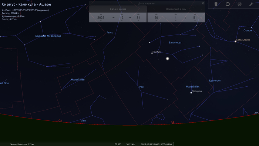259x146 pixels.
Task: Switch to the Юлианский день tab
Action: point(176,9)
